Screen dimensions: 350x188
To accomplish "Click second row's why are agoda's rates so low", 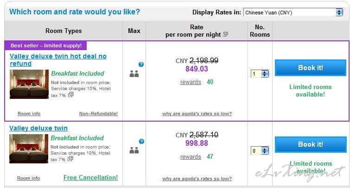I will (197, 179).
